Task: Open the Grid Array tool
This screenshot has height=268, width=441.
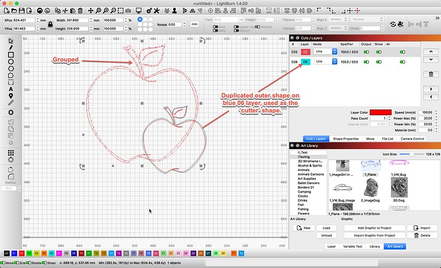Action: [x=11, y=153]
